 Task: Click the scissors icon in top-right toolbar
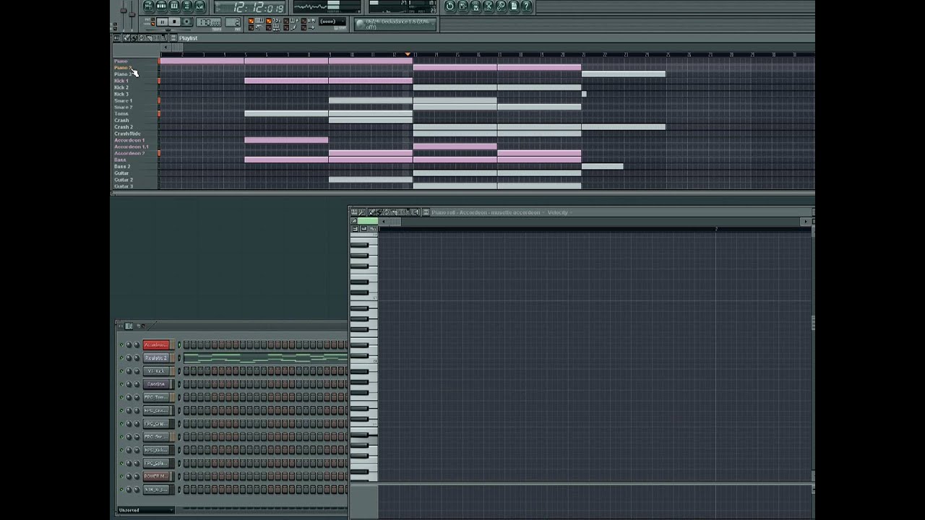pyautogui.click(x=489, y=6)
